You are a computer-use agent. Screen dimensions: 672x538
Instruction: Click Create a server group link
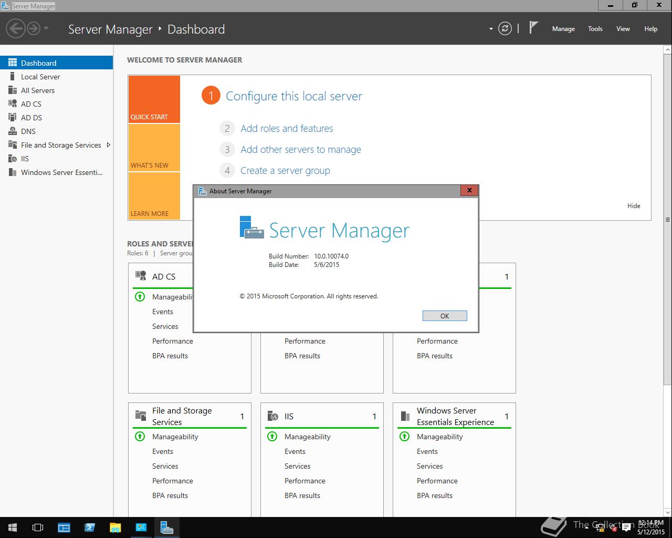coord(285,170)
